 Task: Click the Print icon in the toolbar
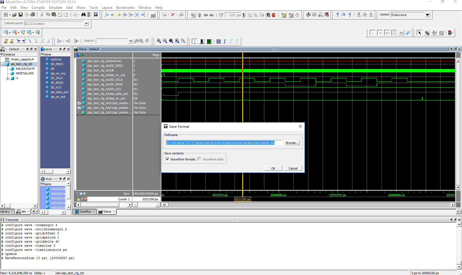click(x=33, y=15)
